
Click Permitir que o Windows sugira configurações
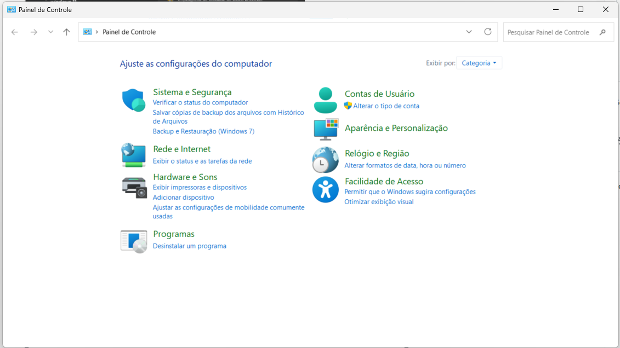click(x=410, y=192)
